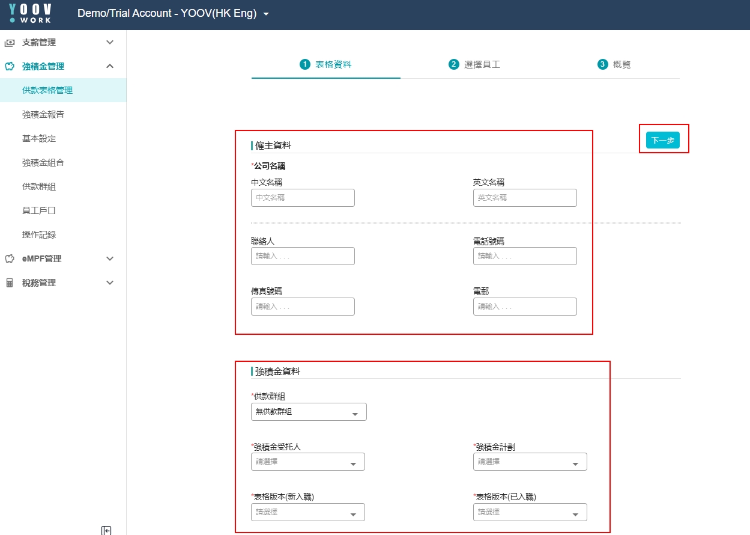
Task: Expand the 支薪管理 menu chevron
Action: coord(109,43)
